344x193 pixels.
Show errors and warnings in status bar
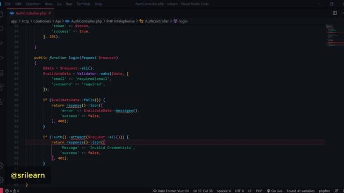[x=12, y=191]
